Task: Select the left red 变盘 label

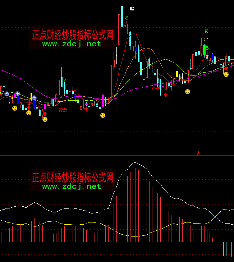Action: point(63,110)
